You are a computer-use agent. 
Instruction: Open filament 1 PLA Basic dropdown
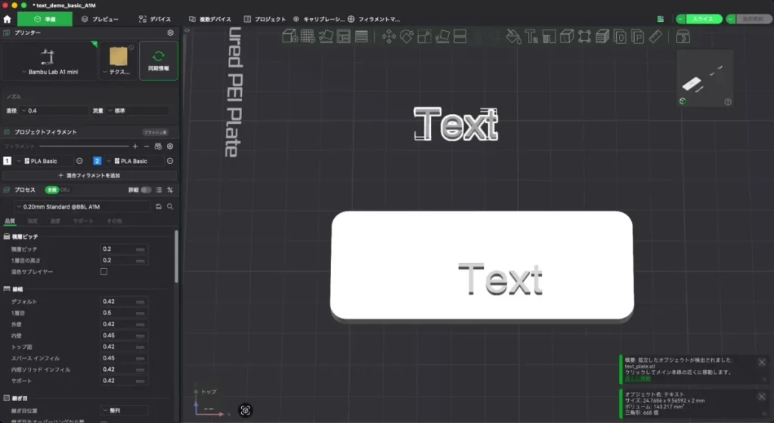(43, 161)
